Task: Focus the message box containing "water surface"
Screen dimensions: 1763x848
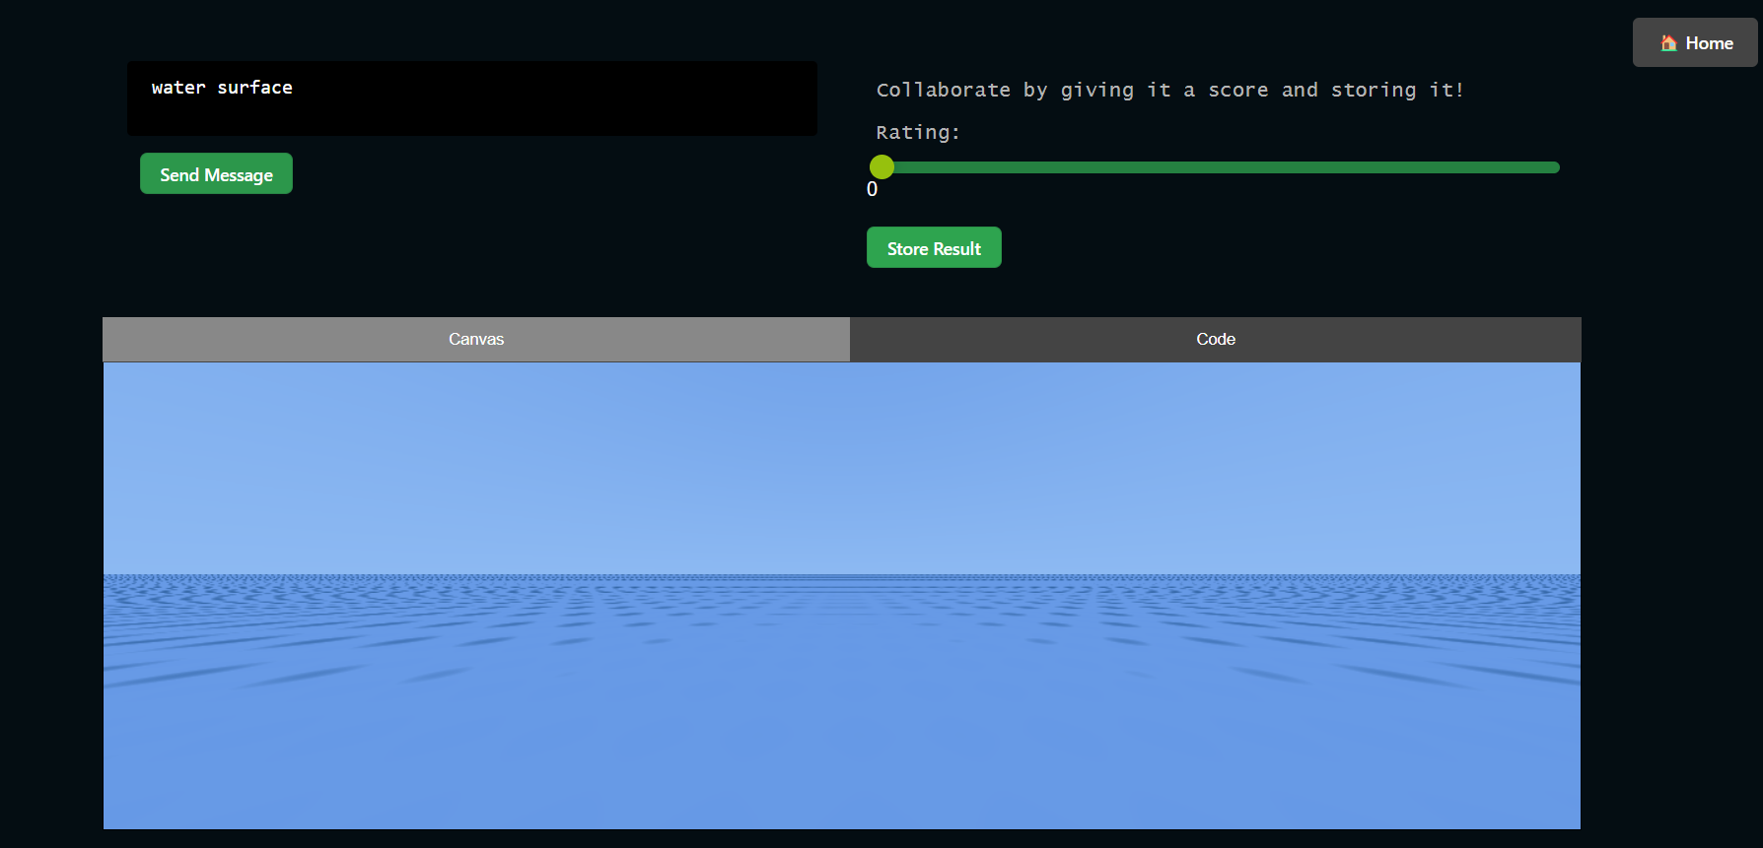Action: click(471, 110)
